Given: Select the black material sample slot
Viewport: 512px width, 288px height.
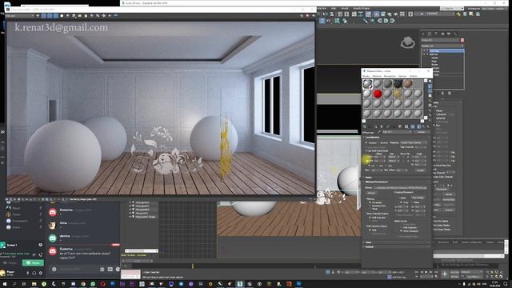Looking at the screenshot, I should click(x=398, y=84).
